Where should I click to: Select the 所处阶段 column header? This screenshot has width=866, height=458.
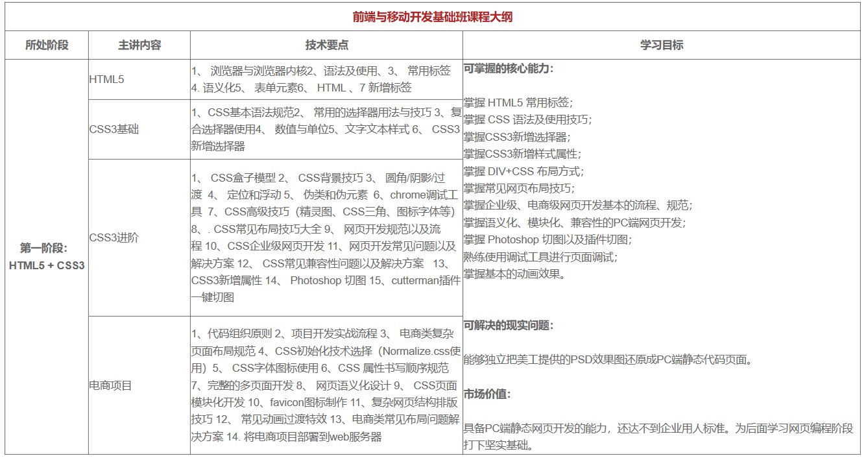[x=46, y=45]
